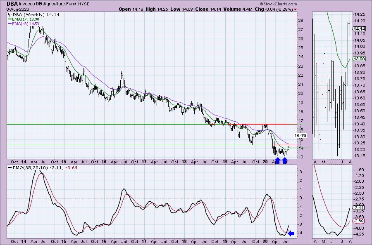Image resolution: width=372 pixels, height=245 pixels.
Task: Click the NYSE exchange label
Action: (83, 4)
